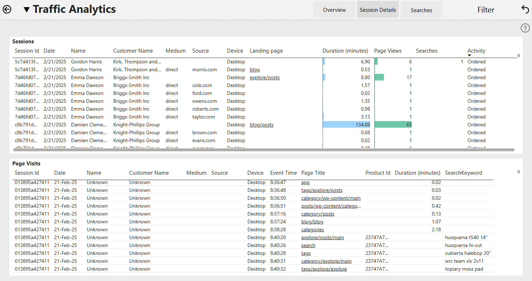
Task: Sort by Duration (minutes) in Sessions
Action: click(345, 51)
